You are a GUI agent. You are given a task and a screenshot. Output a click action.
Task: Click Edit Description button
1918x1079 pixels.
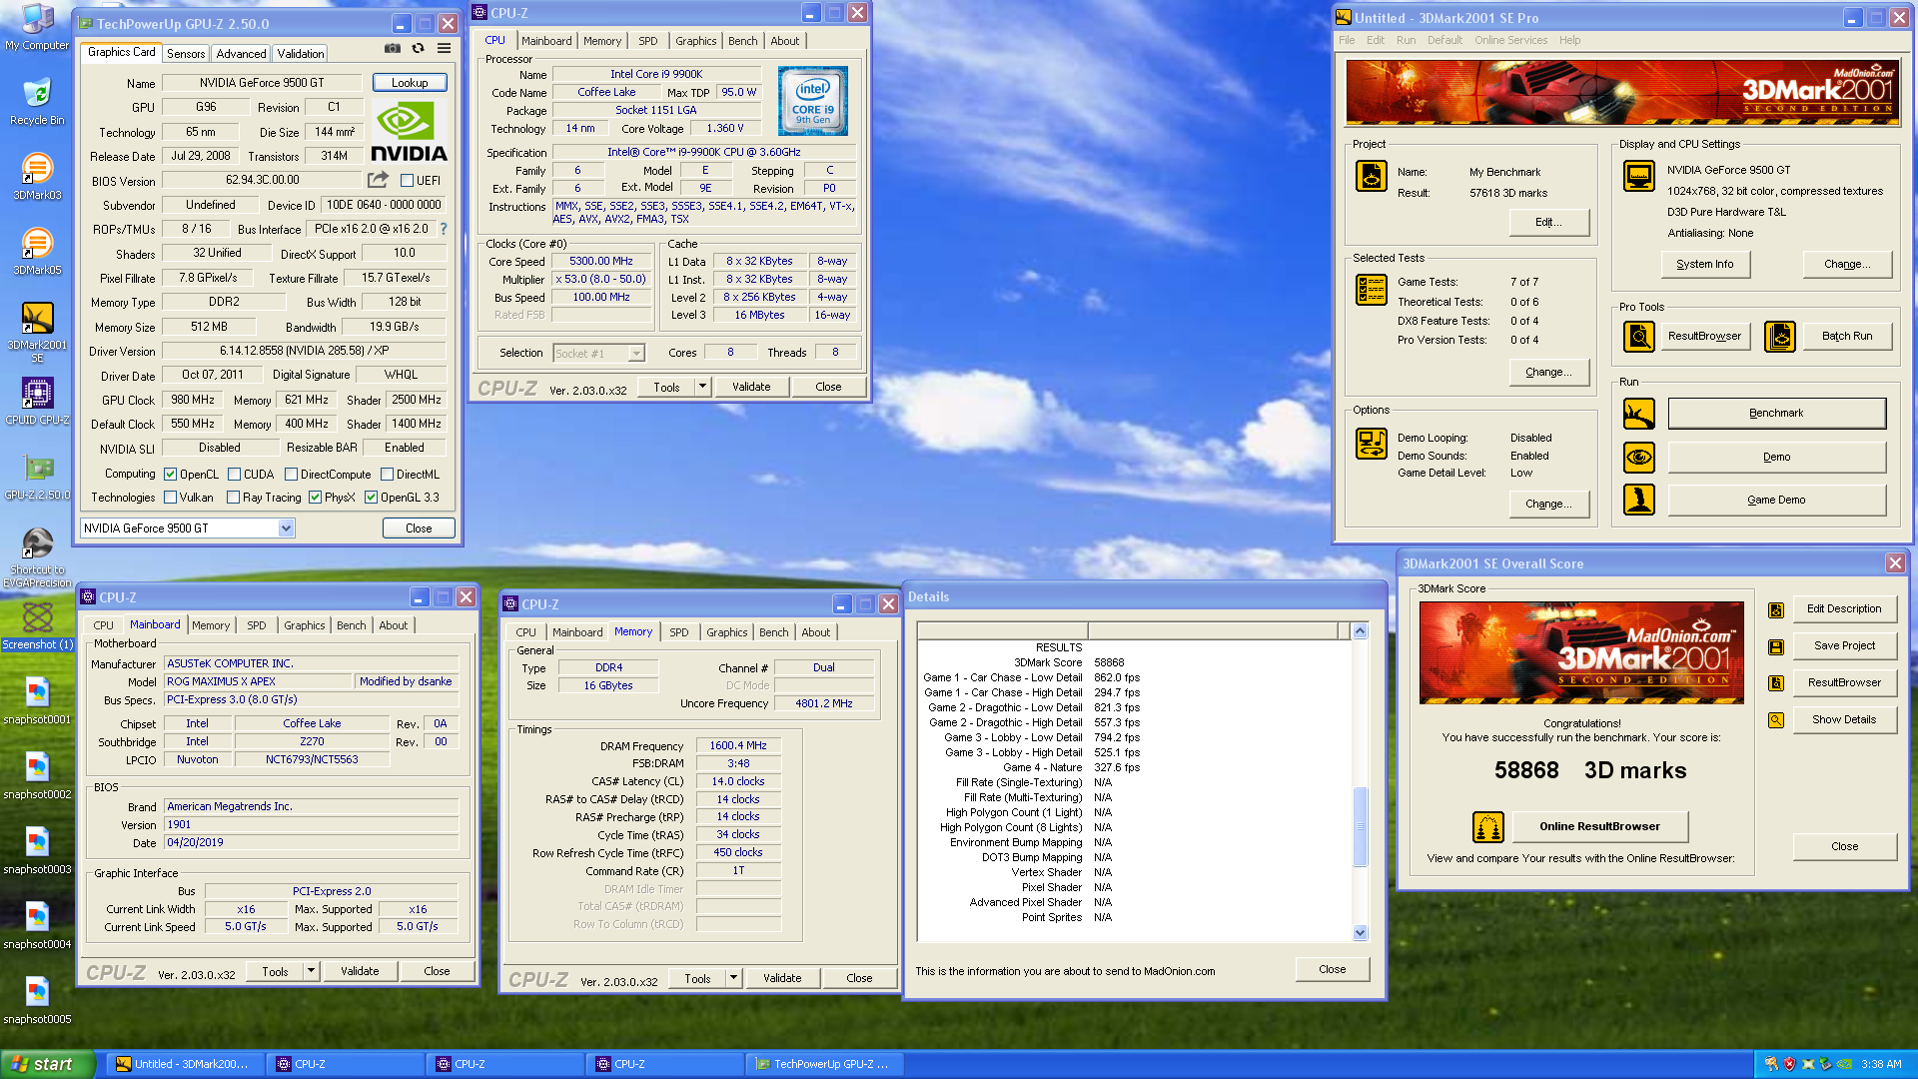(x=1844, y=609)
